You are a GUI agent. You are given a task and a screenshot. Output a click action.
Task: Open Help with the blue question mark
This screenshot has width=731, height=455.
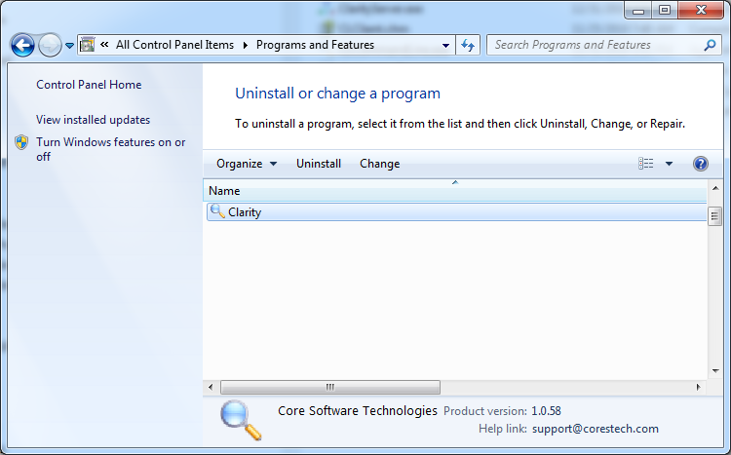point(700,164)
